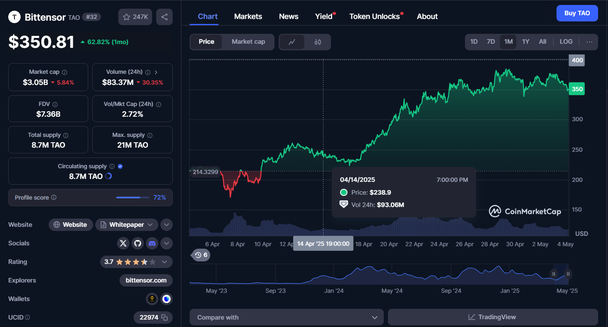Click the 62.82% (1mo) price change

click(104, 42)
